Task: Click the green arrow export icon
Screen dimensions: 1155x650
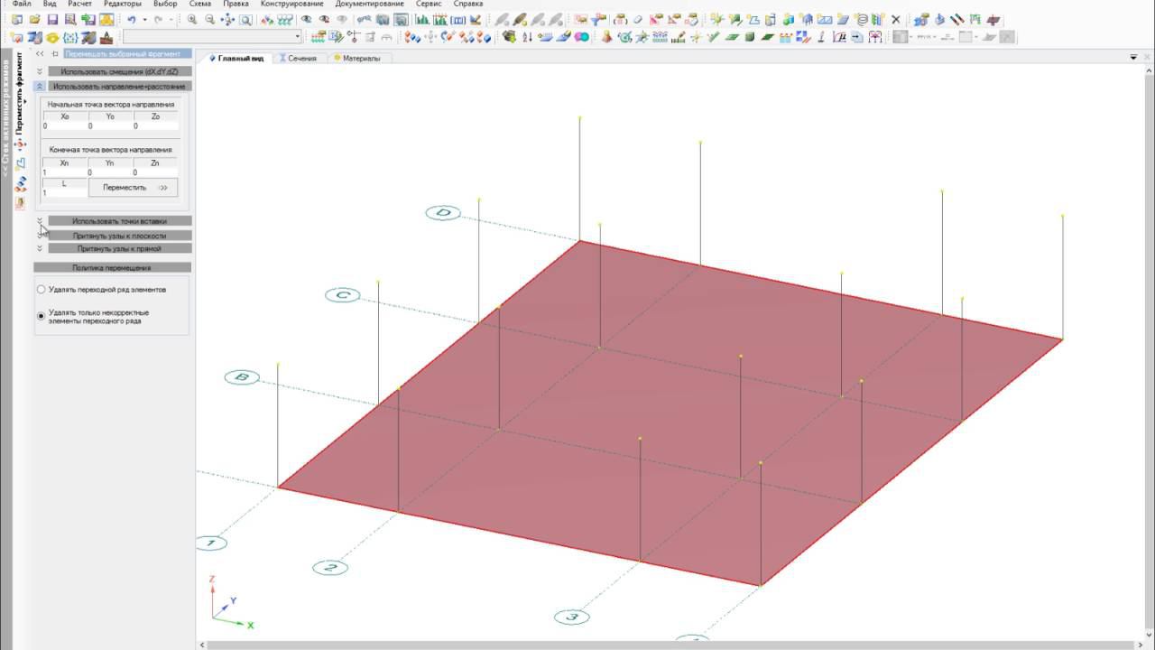Action: (88, 19)
